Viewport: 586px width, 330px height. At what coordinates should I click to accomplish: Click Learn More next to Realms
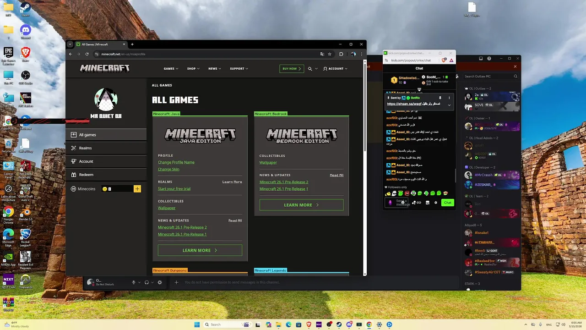tap(232, 182)
